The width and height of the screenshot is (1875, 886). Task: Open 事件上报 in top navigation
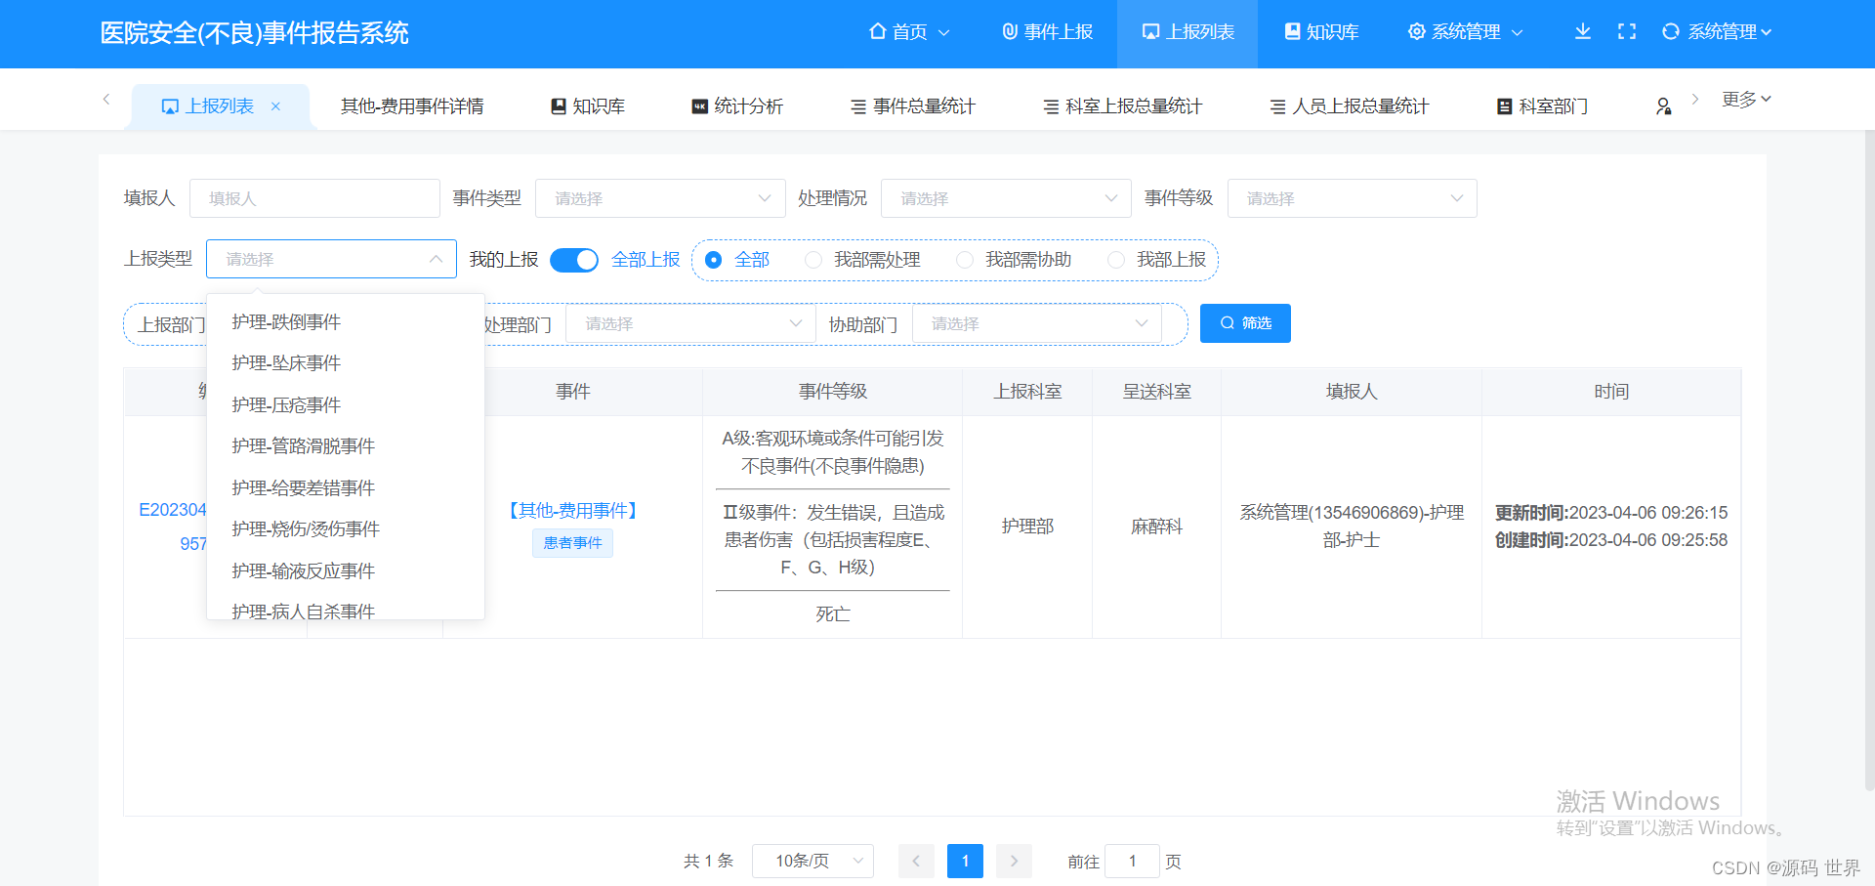pos(1048,32)
